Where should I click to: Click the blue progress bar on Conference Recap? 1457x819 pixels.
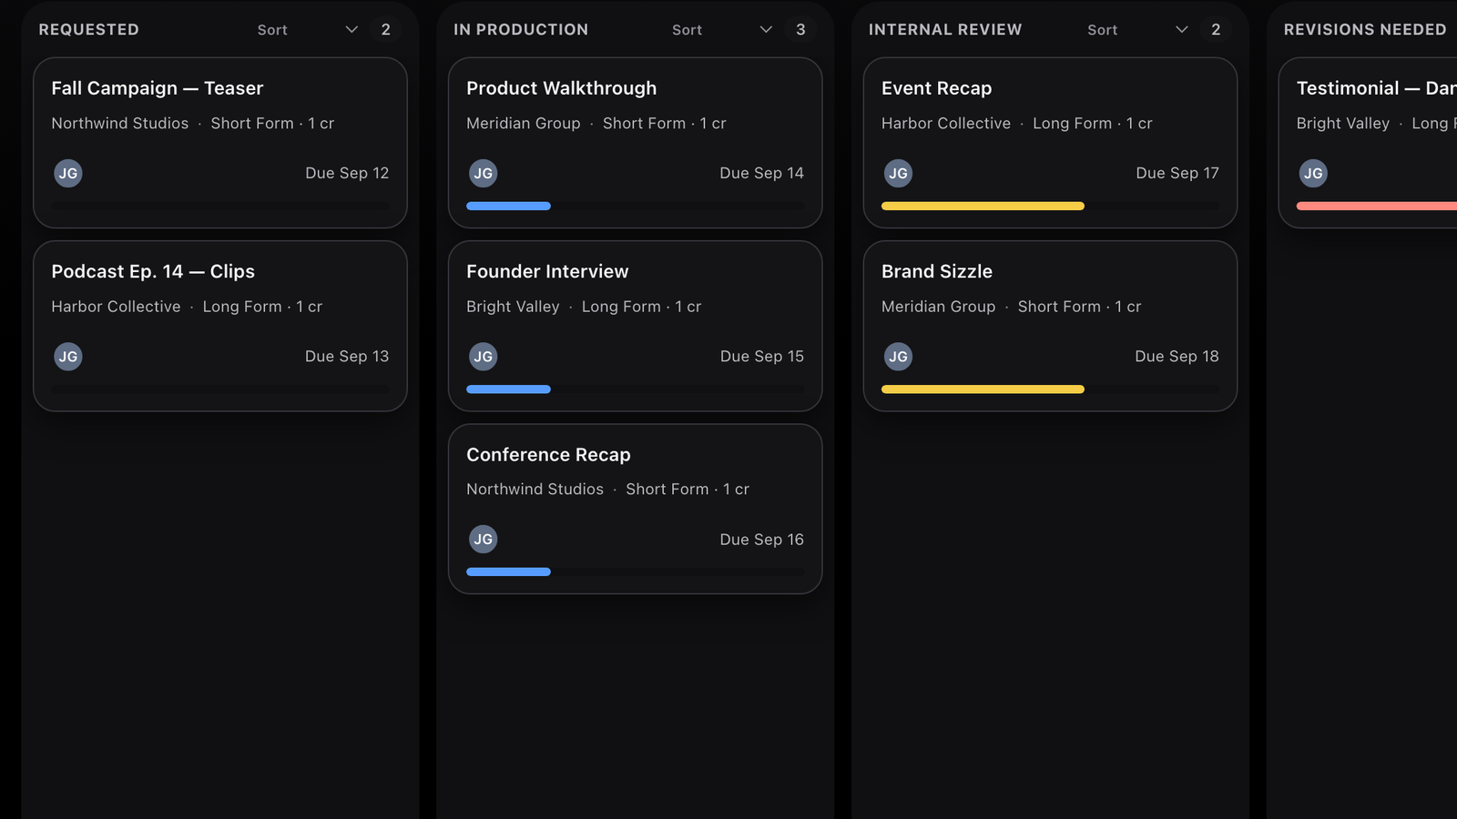click(508, 572)
